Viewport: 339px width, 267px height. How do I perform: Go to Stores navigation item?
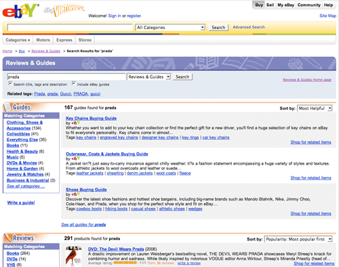click(x=85, y=40)
